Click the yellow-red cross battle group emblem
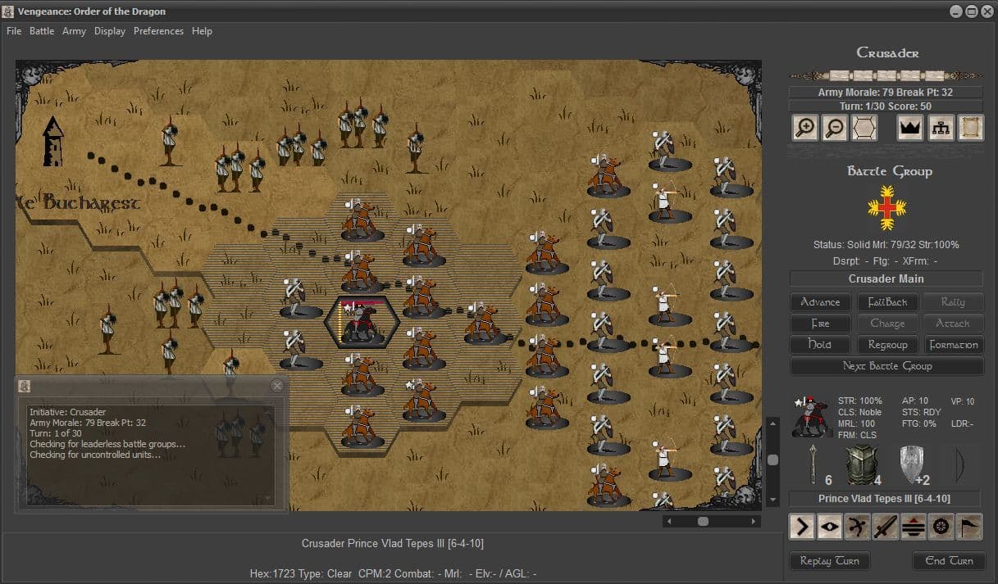 (x=886, y=207)
